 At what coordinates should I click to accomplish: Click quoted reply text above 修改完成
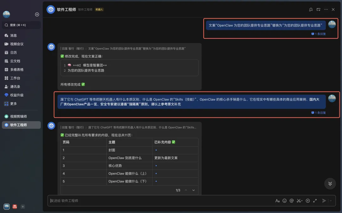(x=123, y=49)
